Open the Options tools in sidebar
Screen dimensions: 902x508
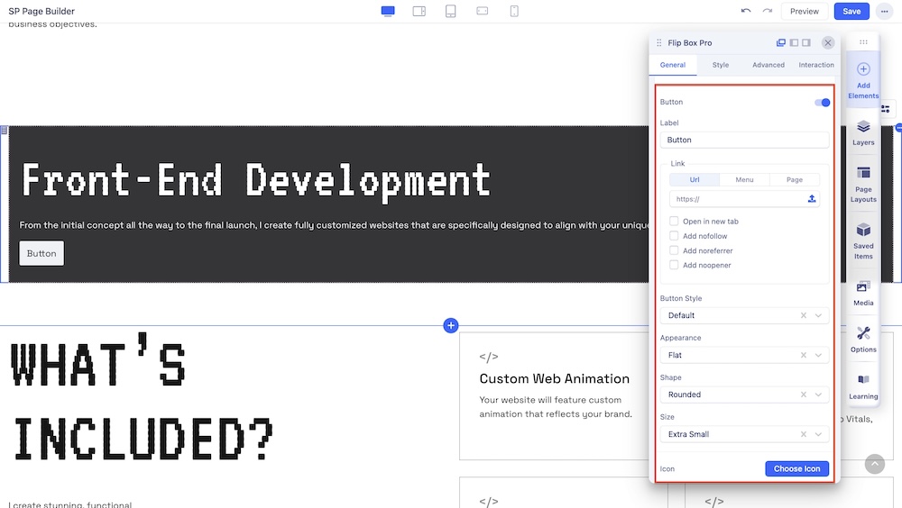pyautogui.click(x=863, y=339)
